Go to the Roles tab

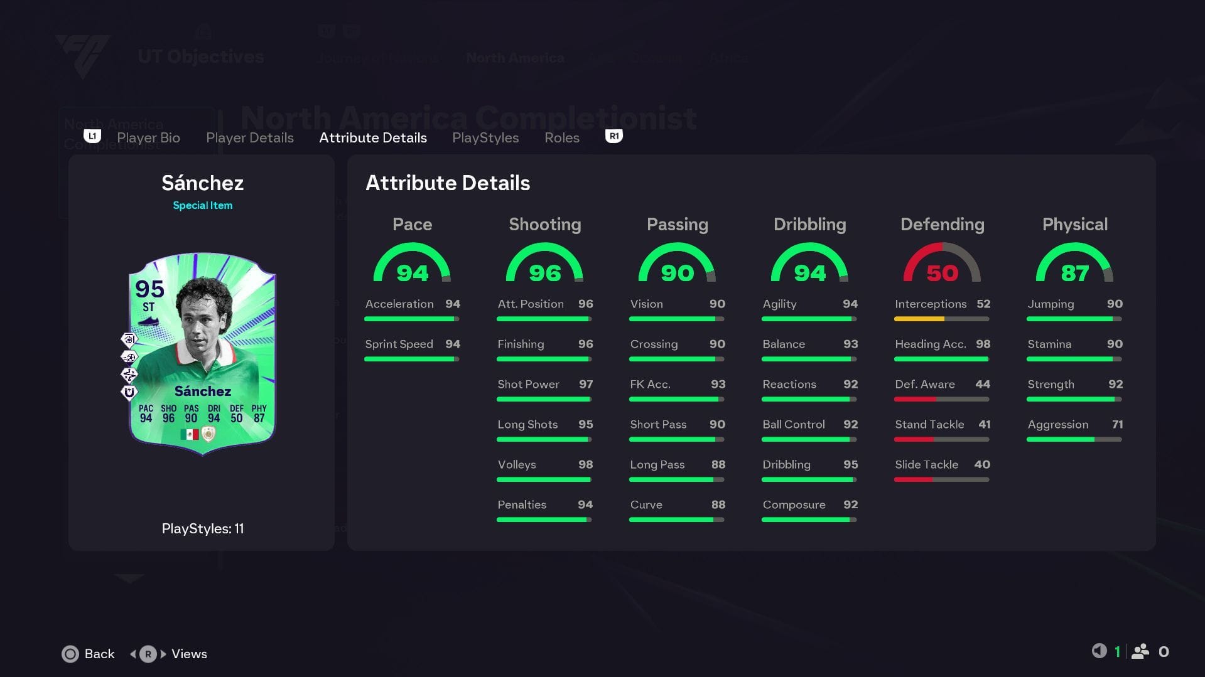[562, 137]
